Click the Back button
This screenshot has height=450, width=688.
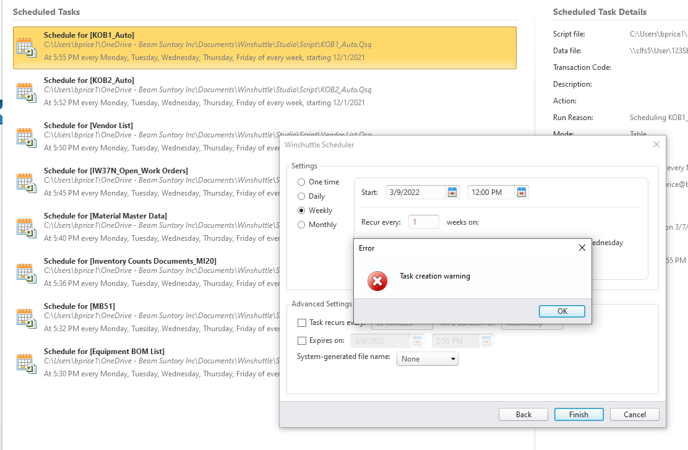(523, 414)
